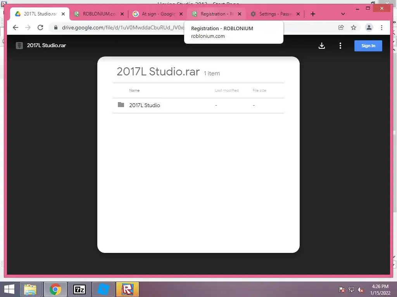Reload the current page
The image size is (397, 297).
coord(40,27)
